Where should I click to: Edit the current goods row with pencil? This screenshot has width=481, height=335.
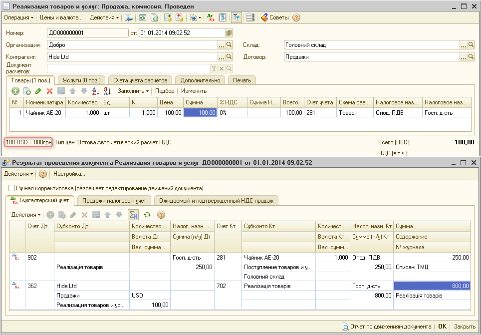point(38,91)
